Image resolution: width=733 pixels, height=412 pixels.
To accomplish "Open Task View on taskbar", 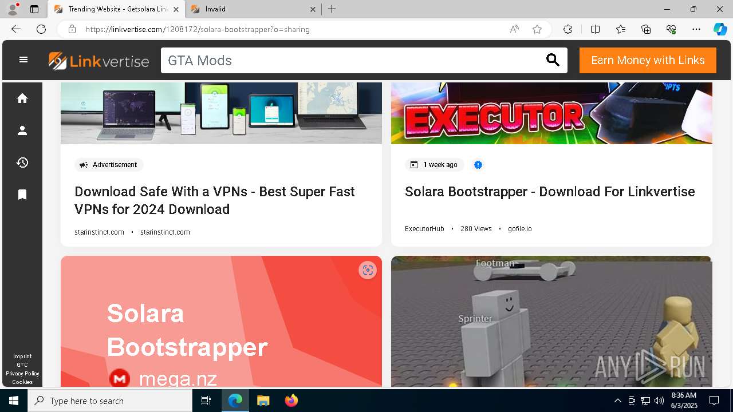I will point(206,401).
